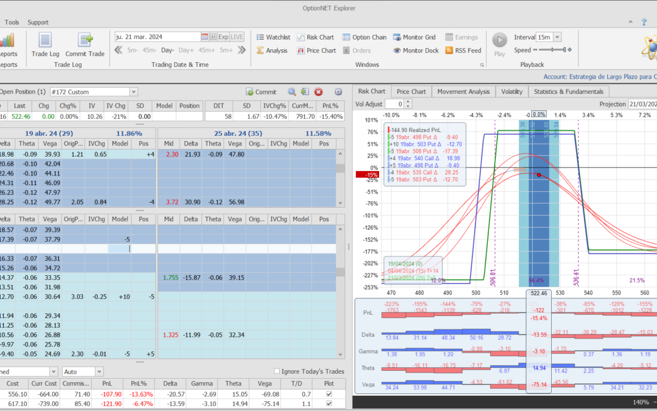This screenshot has height=411, width=657.
Task: Expand the Interval 15m dropdown
Action: [x=557, y=37]
